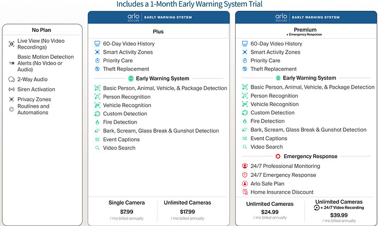The width and height of the screenshot is (378, 226).
Task: Select the No Plan heading
Action: 42,30
